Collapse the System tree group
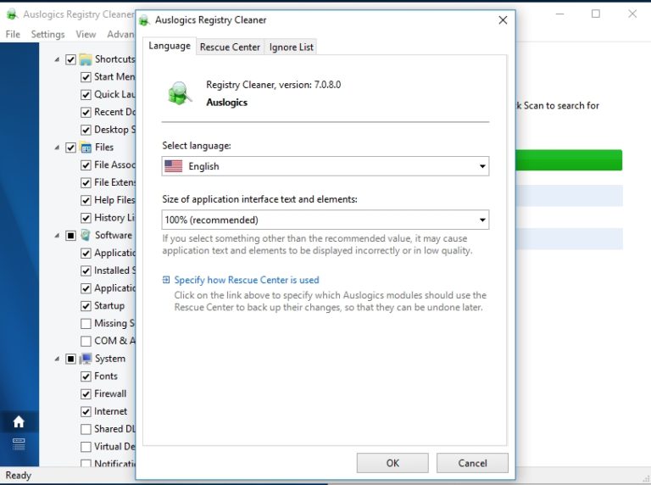The height and width of the screenshot is (485, 651). pyautogui.click(x=57, y=359)
